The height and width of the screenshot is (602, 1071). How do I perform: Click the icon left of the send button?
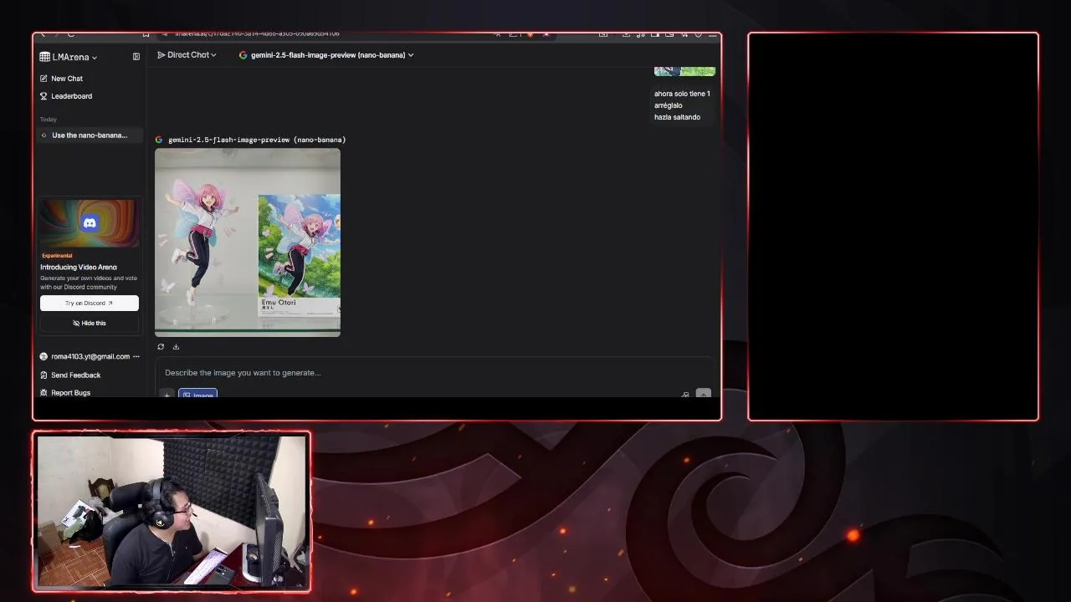(x=685, y=394)
